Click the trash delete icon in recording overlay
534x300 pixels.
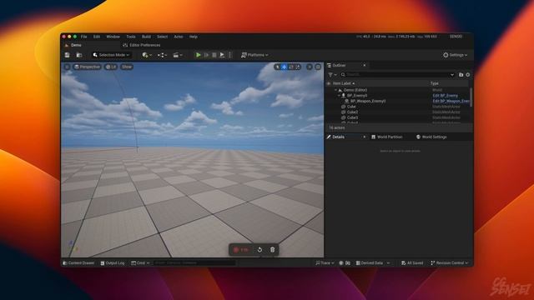[273, 250]
